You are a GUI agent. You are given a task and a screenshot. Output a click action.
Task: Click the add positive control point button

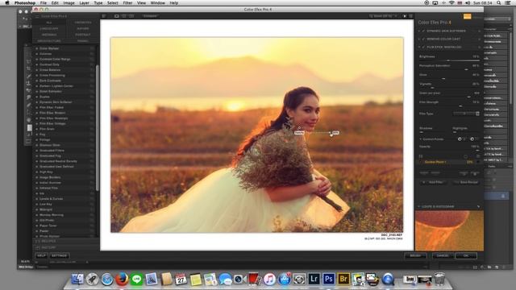[460, 139]
